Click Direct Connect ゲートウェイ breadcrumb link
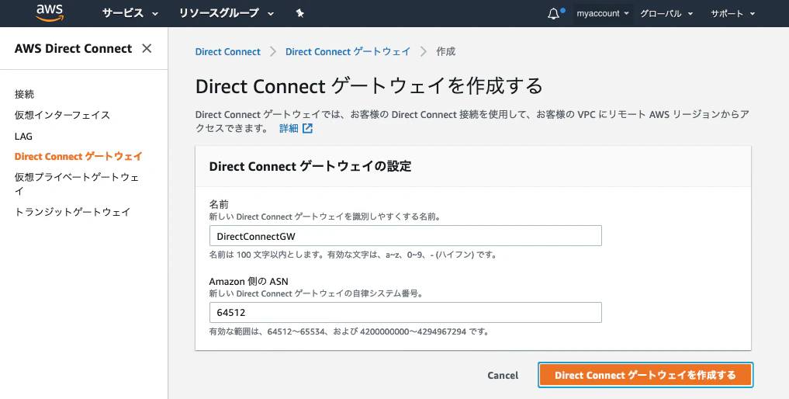This screenshot has height=399, width=789. pyautogui.click(x=348, y=51)
